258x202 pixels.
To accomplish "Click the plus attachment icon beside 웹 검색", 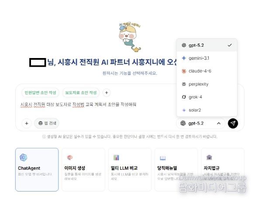I will (x=27, y=123).
